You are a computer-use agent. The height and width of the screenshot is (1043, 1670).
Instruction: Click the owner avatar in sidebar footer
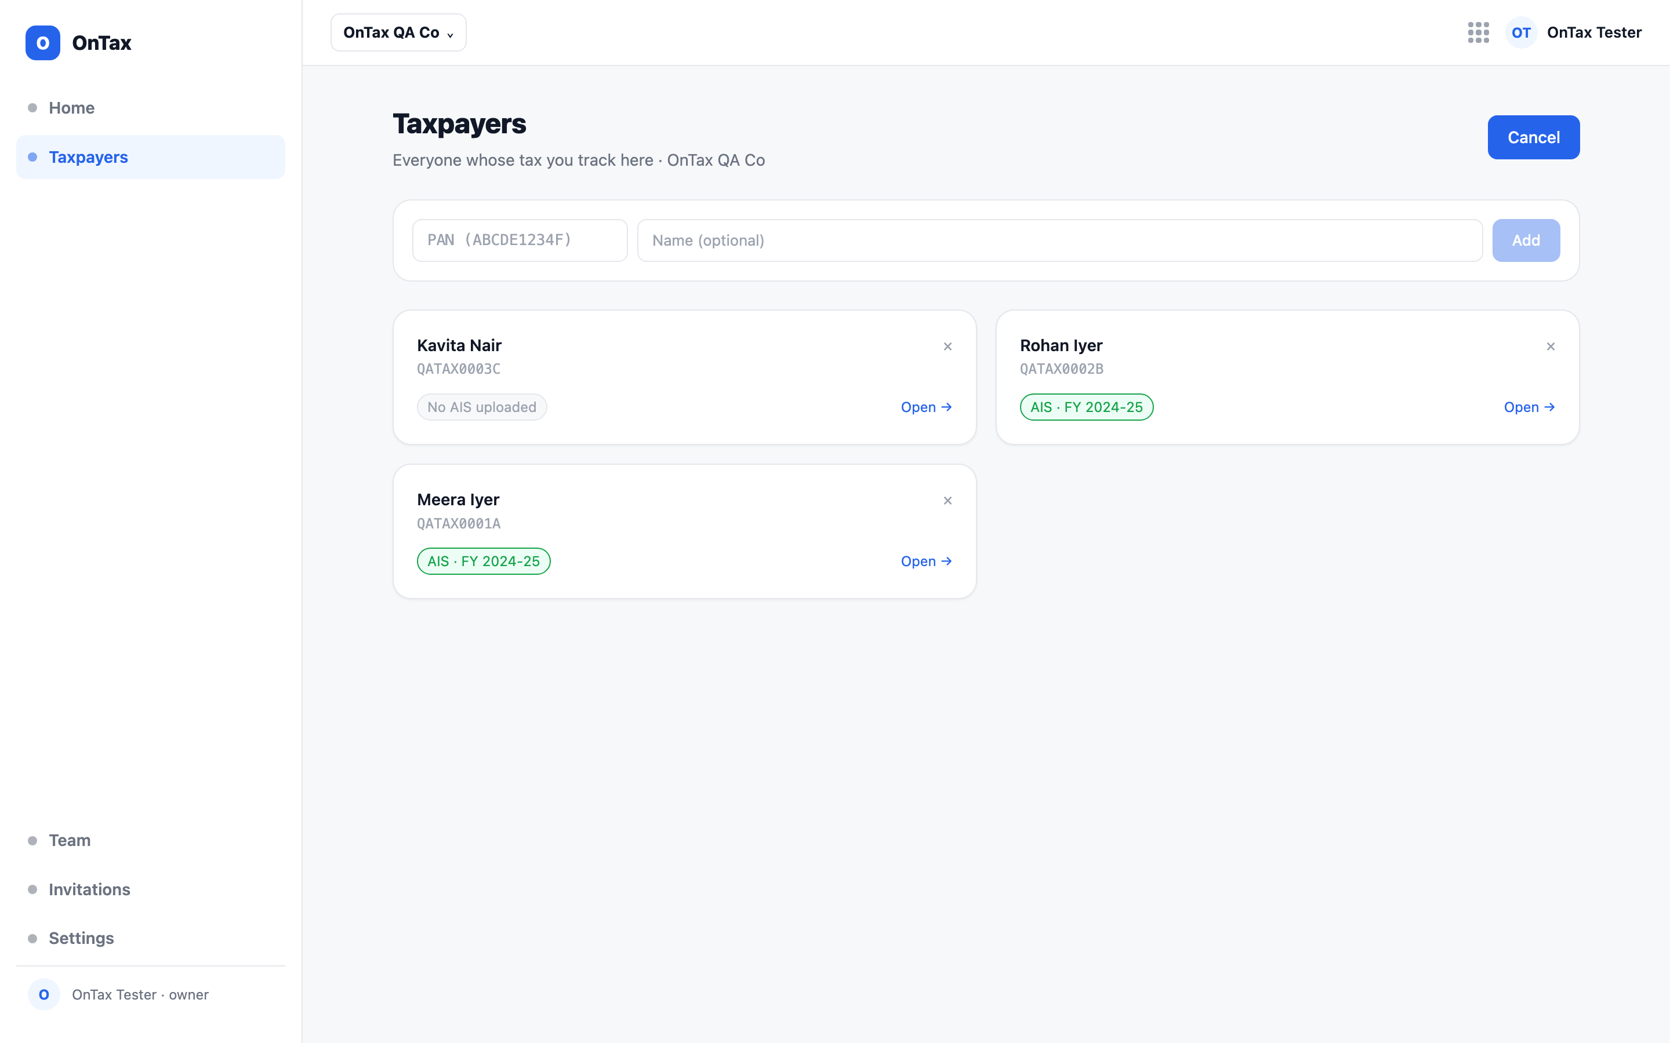pos(44,994)
